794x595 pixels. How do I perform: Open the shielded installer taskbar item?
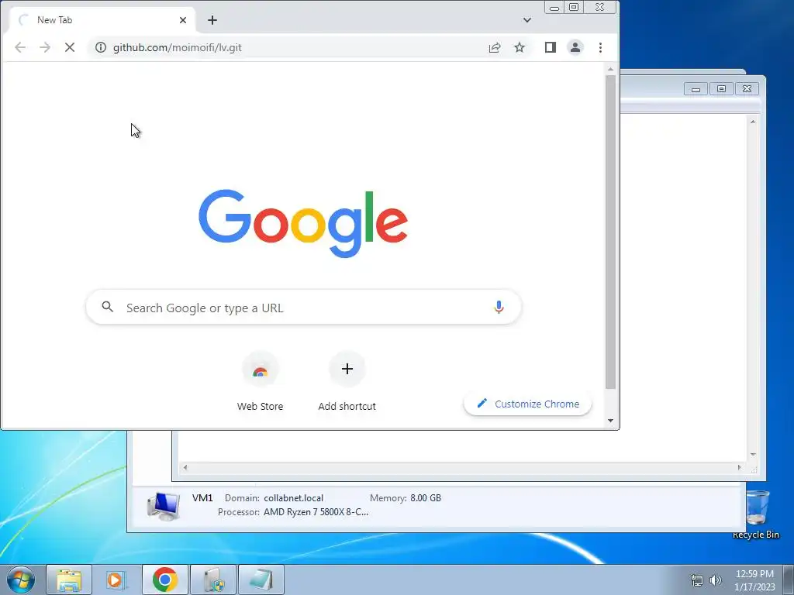click(x=213, y=580)
